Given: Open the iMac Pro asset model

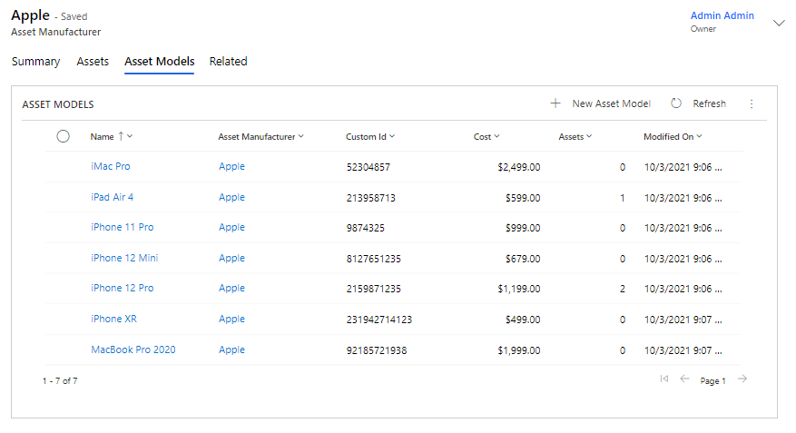Looking at the screenshot, I should click(111, 167).
